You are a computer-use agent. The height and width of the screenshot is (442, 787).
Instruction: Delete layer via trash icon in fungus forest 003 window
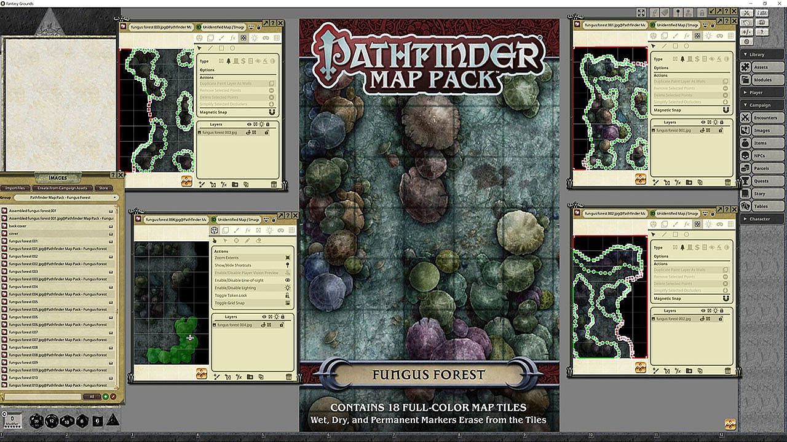point(274,184)
